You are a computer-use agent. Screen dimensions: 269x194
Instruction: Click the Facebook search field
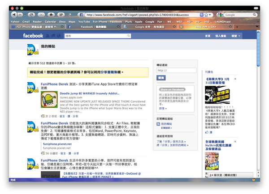pos(95,36)
